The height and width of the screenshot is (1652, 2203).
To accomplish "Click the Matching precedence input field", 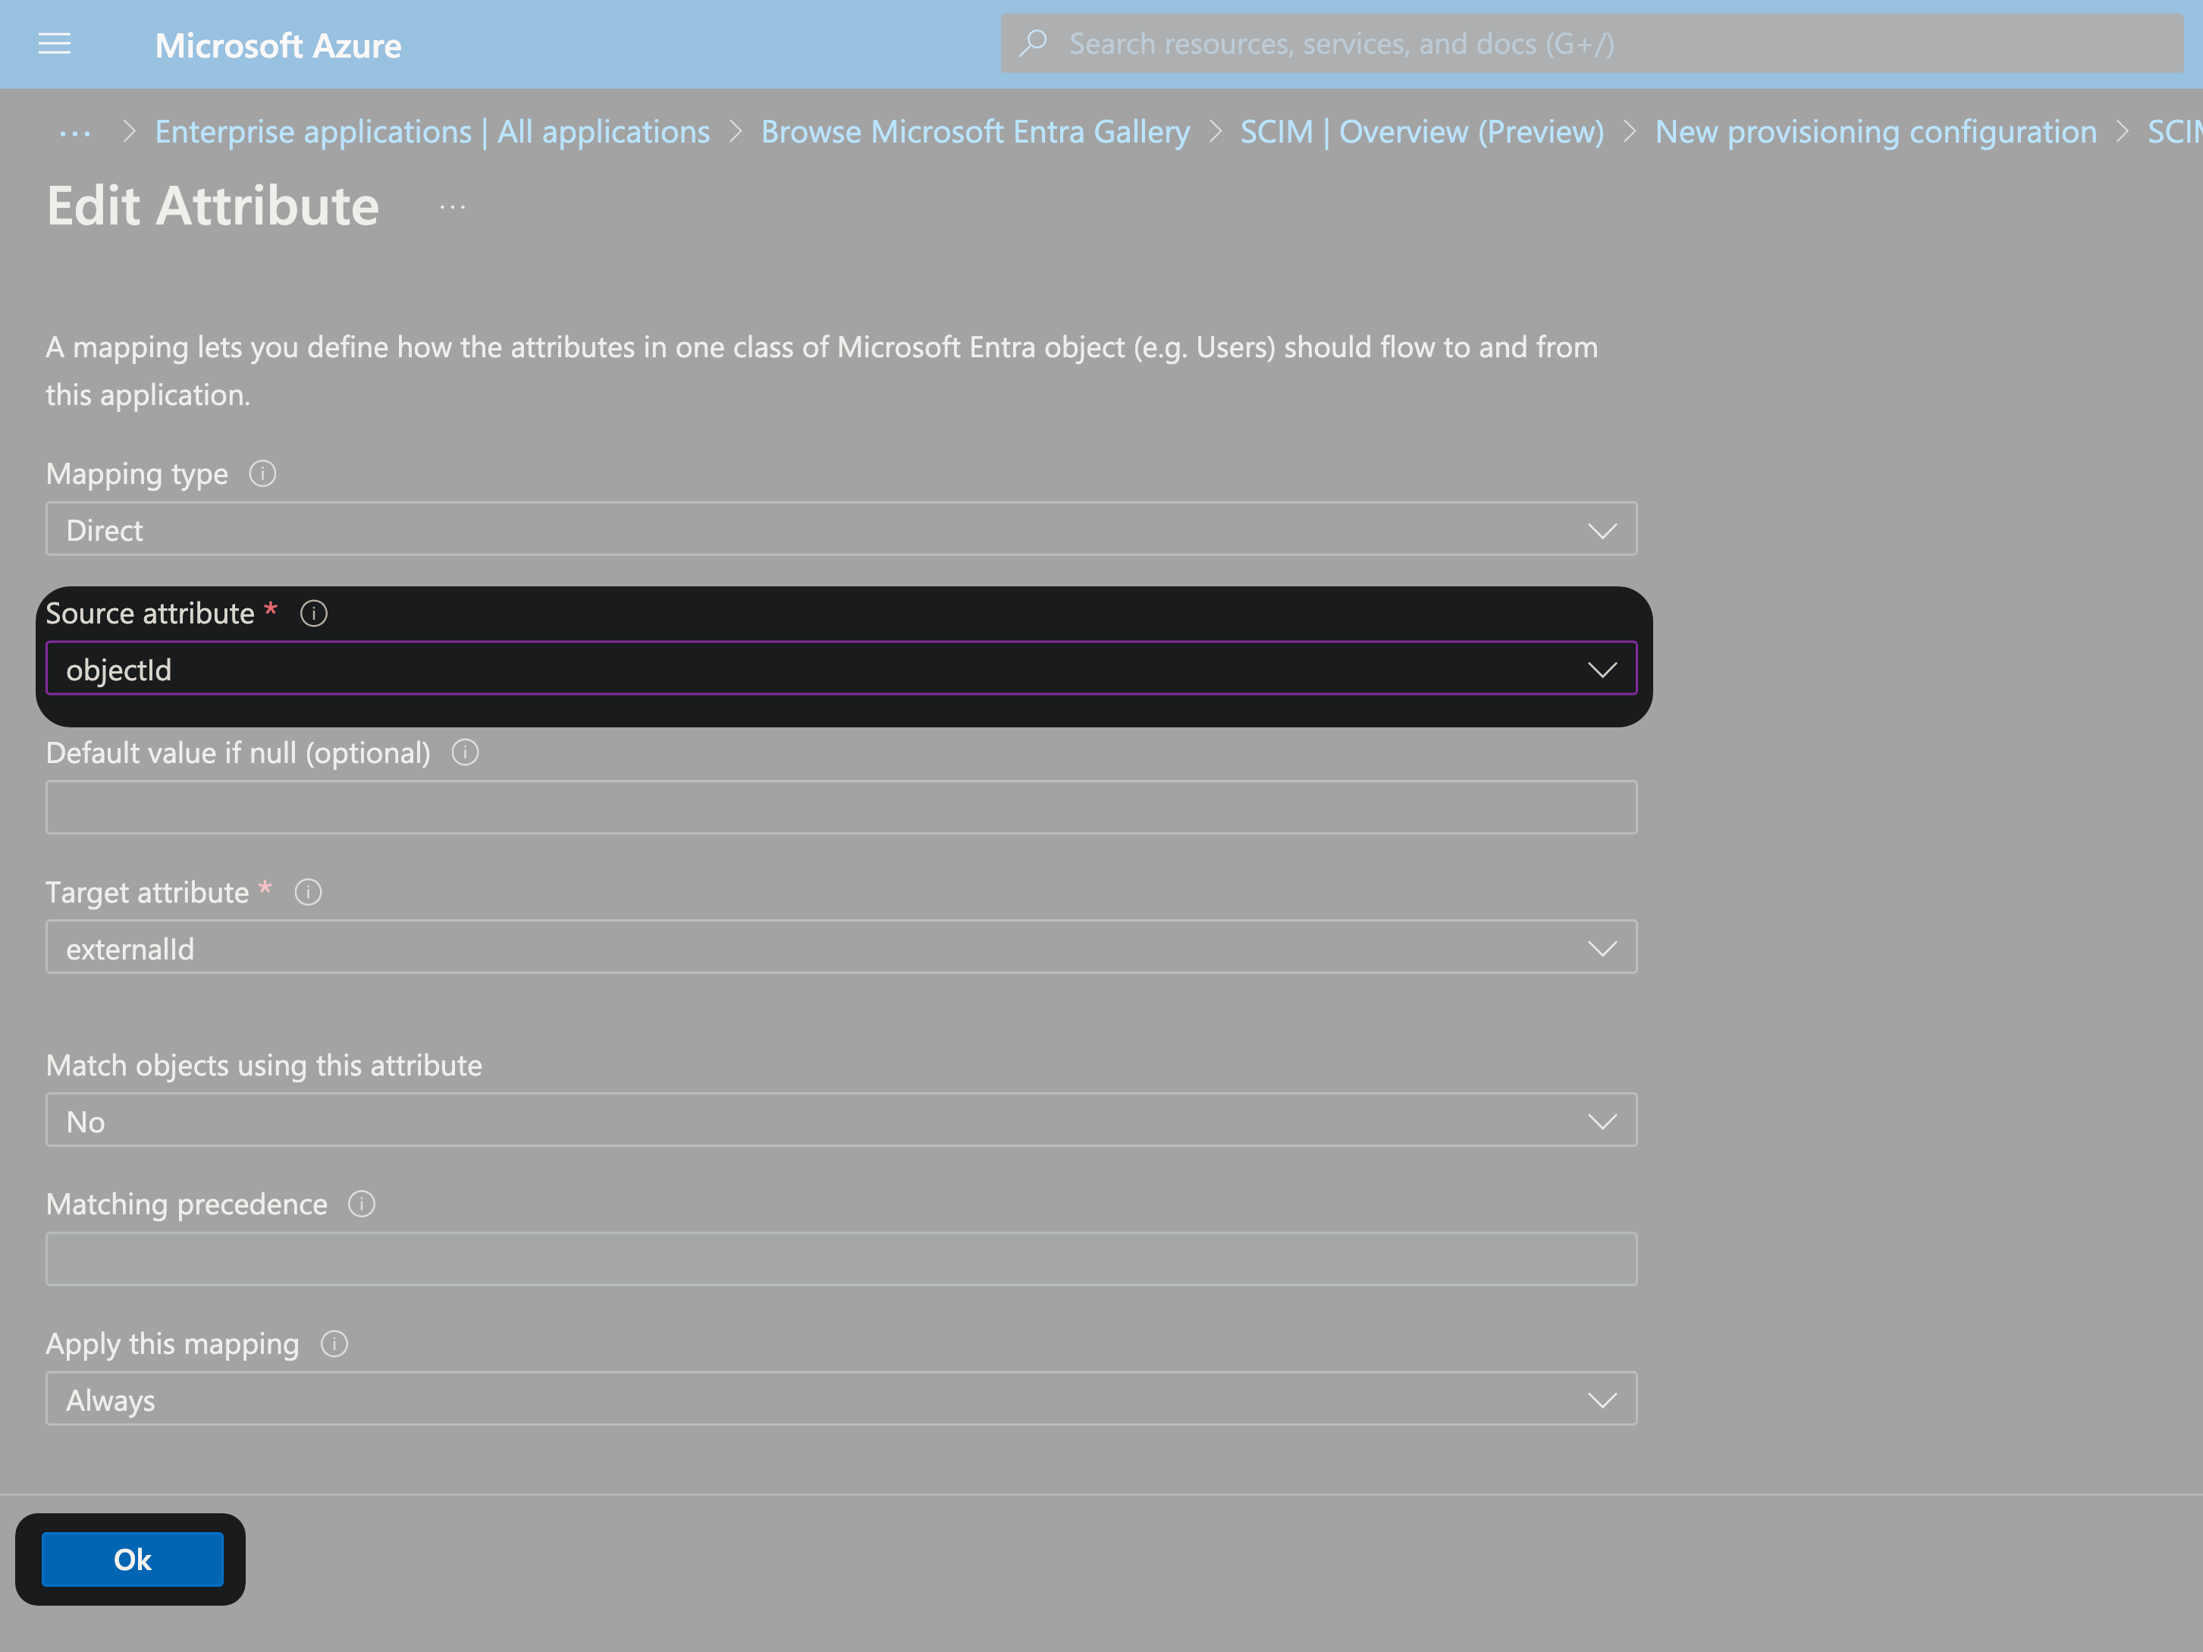I will tap(840, 1259).
